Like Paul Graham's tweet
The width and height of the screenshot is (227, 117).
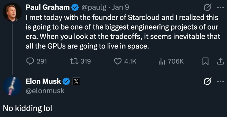point(118,62)
